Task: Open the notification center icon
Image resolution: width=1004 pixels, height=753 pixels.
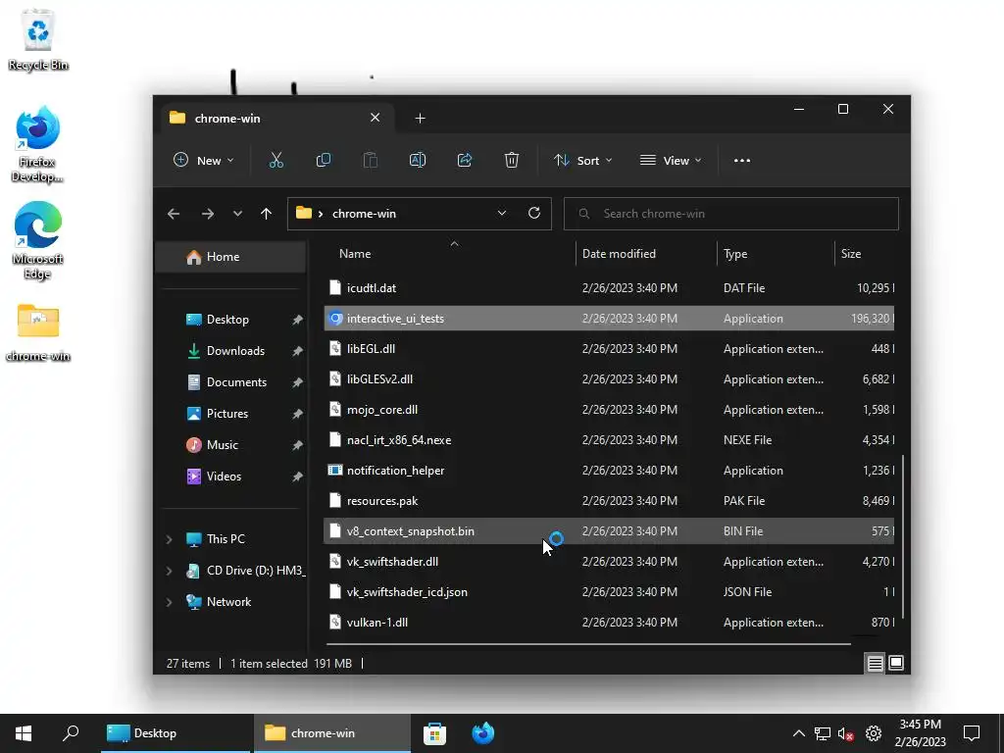Action: (972, 733)
